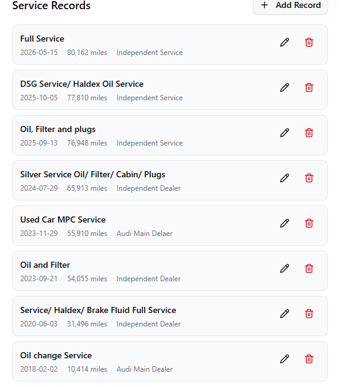Screen dimensions: 339x387
Task: Delete the Service/ Haldex/ Brake Fluid record
Action: click(309, 314)
